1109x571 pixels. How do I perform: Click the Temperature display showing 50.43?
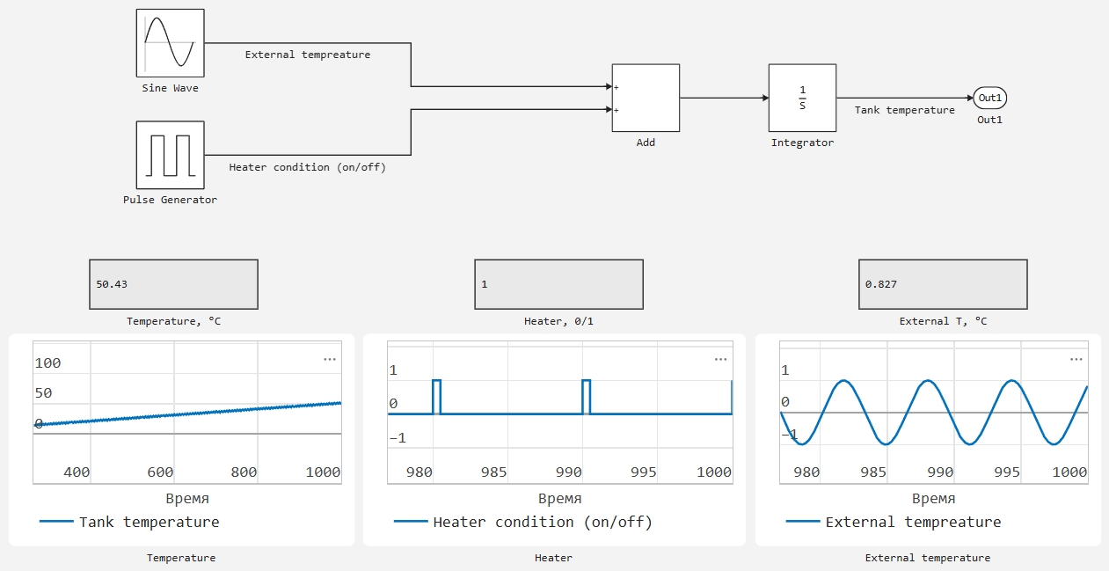pos(173,284)
